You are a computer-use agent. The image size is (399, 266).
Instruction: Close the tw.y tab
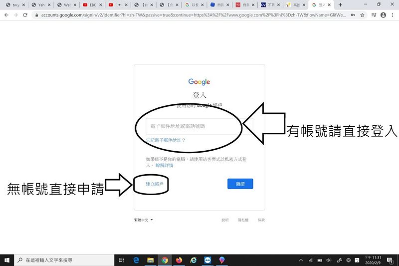23,5
